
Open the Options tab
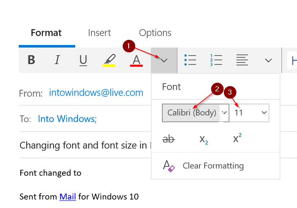pos(155,33)
